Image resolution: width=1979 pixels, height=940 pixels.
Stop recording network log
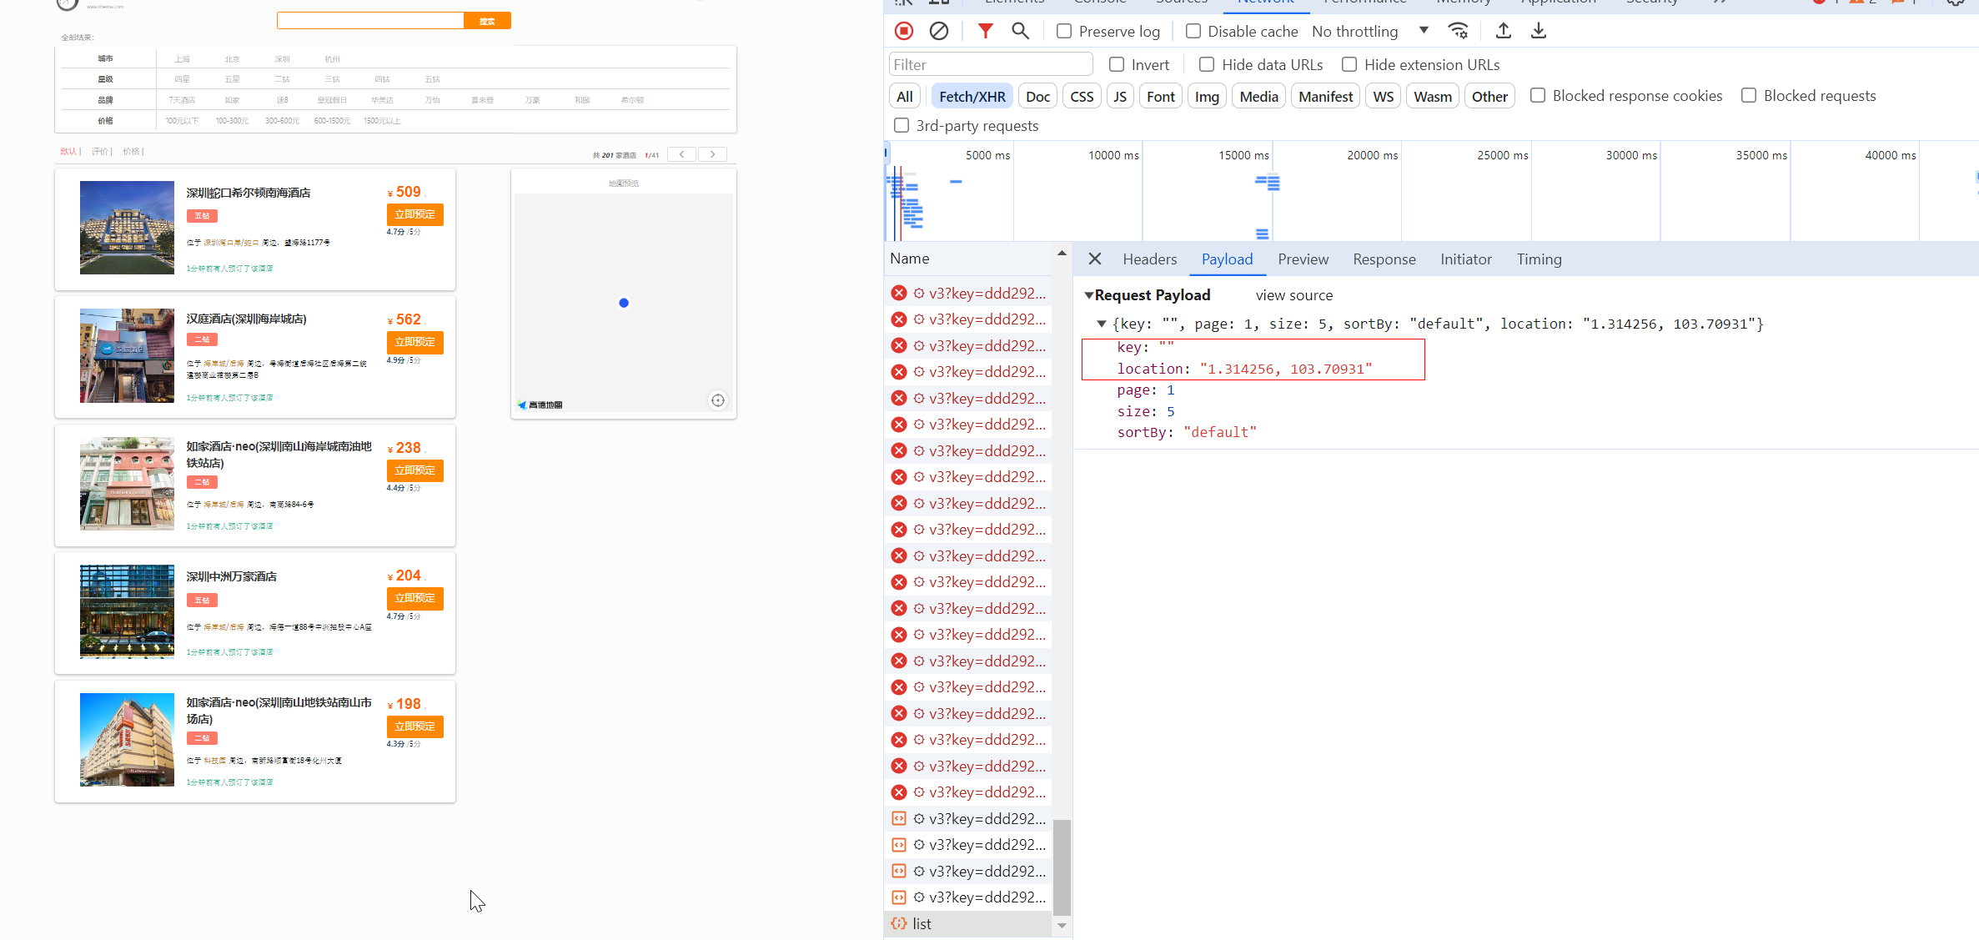tap(904, 31)
